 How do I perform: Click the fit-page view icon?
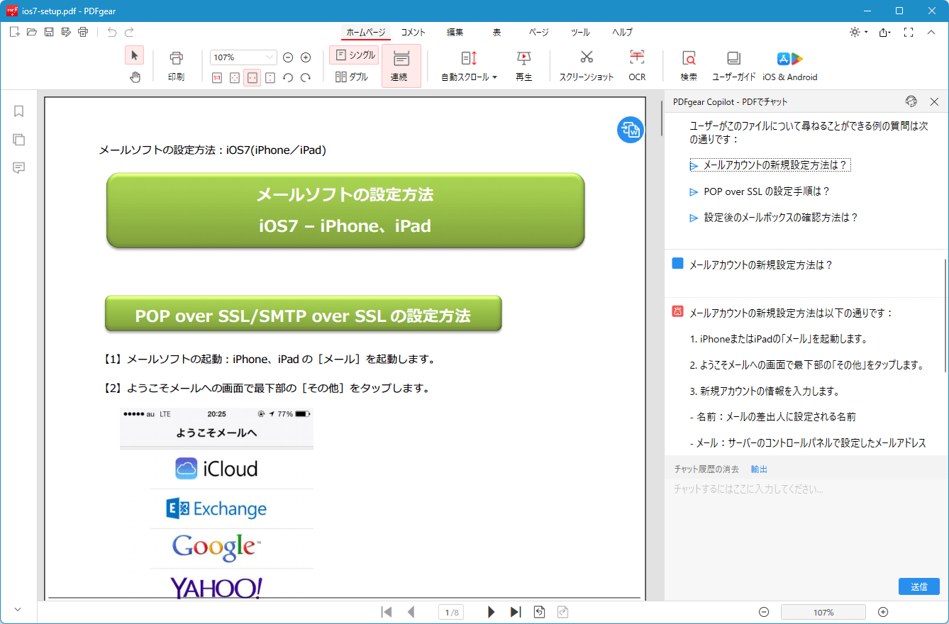coord(235,77)
